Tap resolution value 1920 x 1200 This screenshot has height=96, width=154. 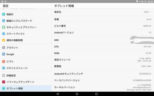pos(146,66)
